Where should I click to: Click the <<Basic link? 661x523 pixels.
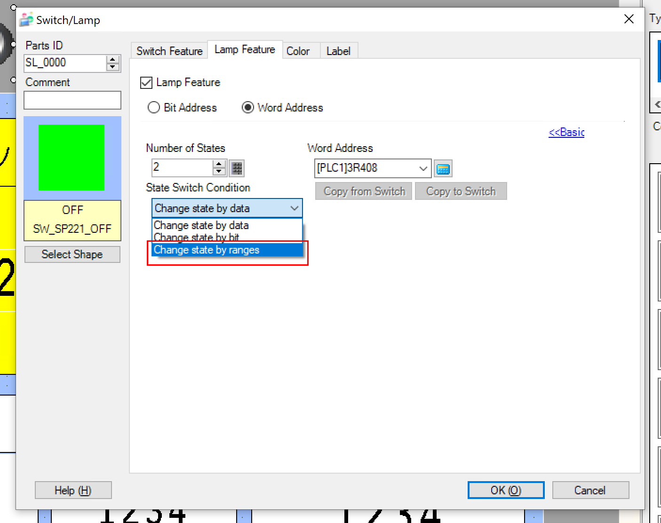pyautogui.click(x=566, y=132)
